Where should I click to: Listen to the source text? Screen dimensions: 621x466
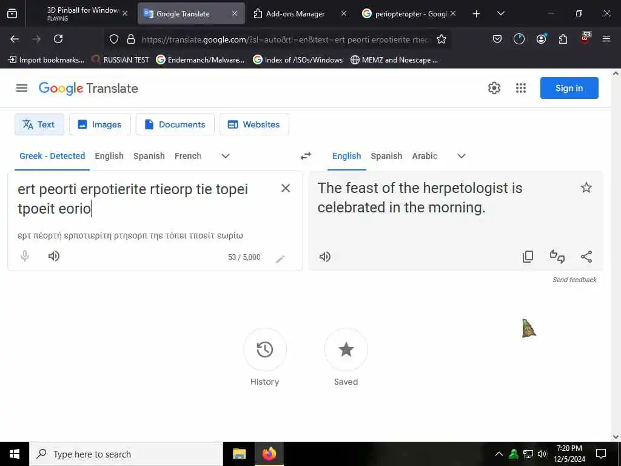pyautogui.click(x=54, y=256)
